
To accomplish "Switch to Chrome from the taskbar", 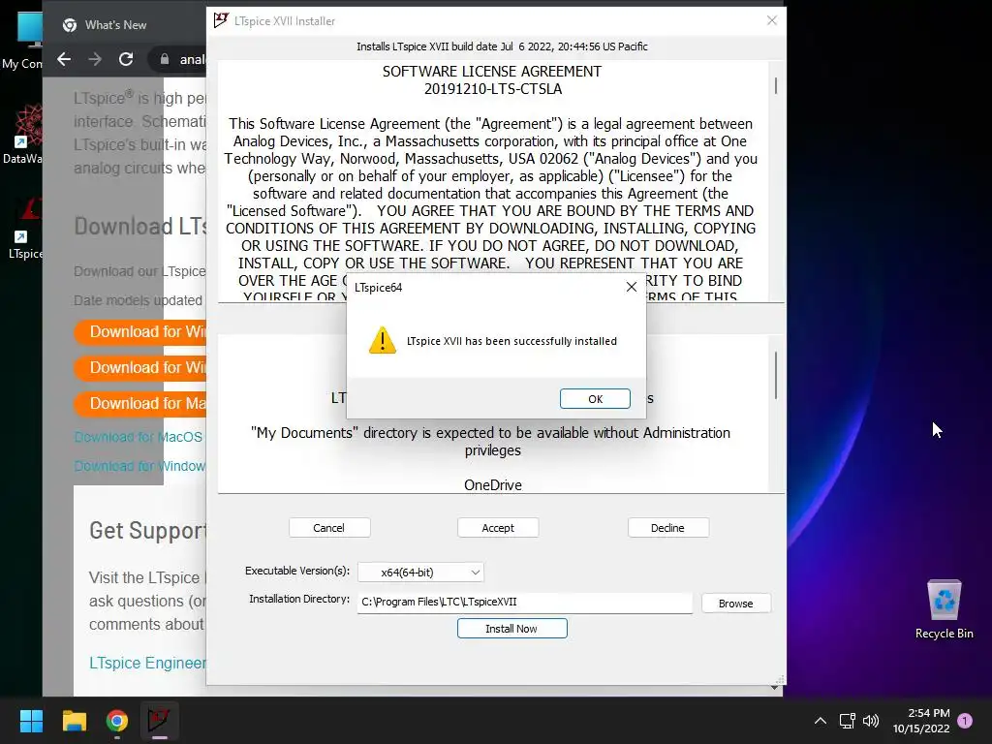I will pos(117,721).
